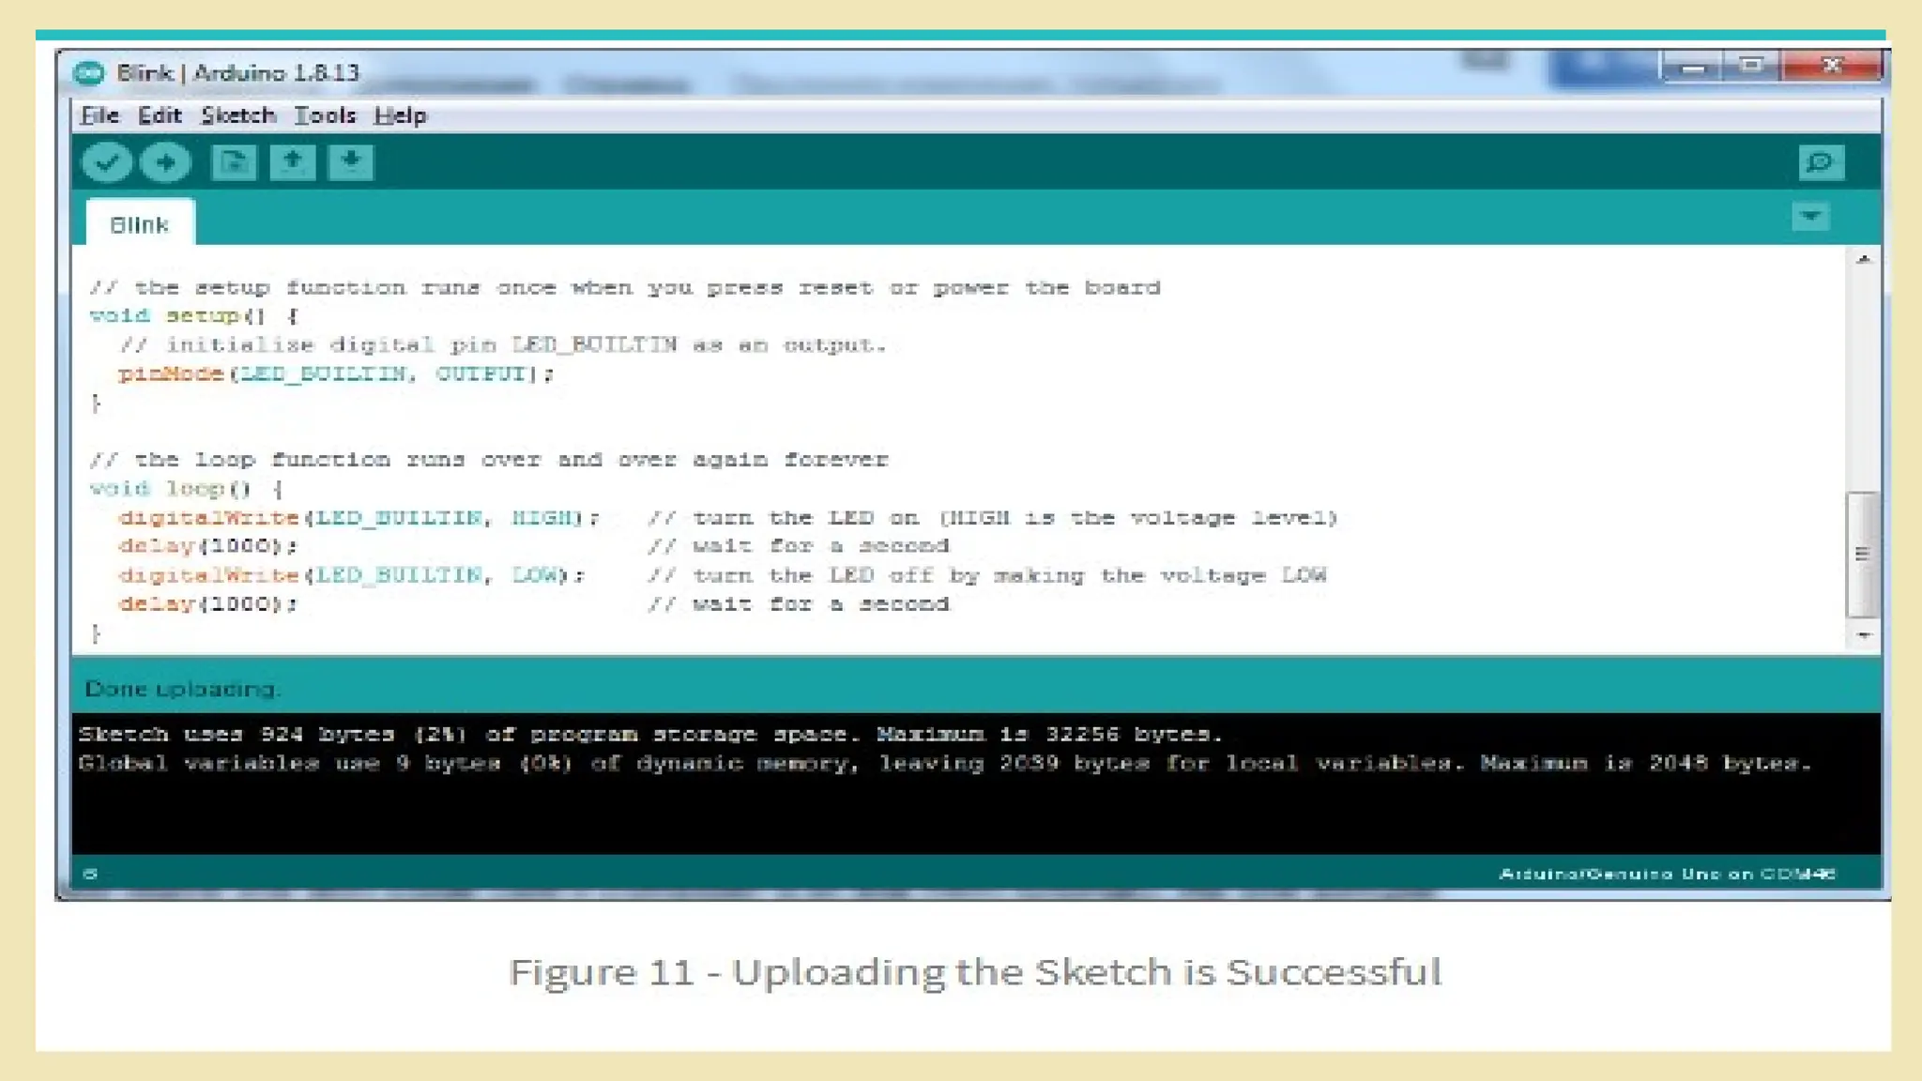Click the Open sketch up-arrow icon

[292, 161]
